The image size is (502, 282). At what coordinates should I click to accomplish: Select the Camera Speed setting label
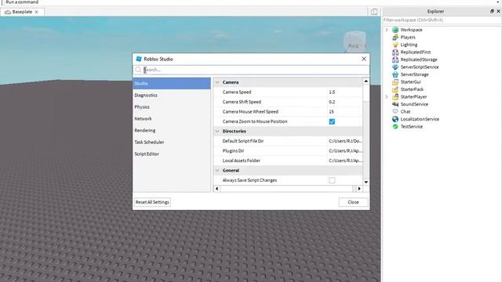[x=237, y=92]
